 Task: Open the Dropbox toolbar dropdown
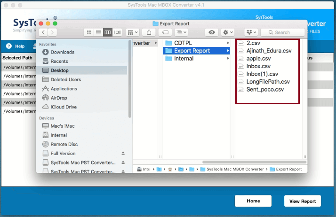(x=251, y=32)
